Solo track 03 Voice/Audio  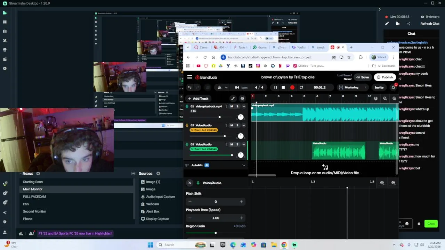pyautogui.click(x=237, y=144)
